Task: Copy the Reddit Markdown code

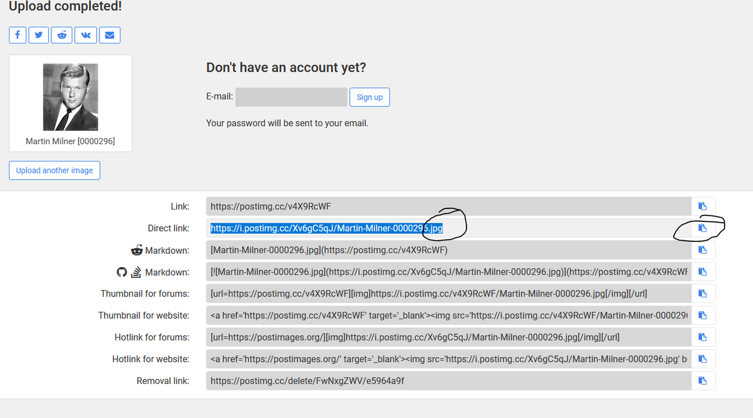Action: [x=702, y=250]
